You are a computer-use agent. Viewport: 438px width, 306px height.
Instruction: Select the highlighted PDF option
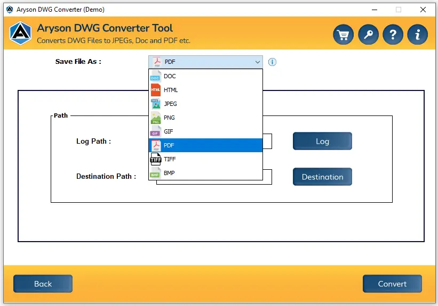tap(205, 145)
